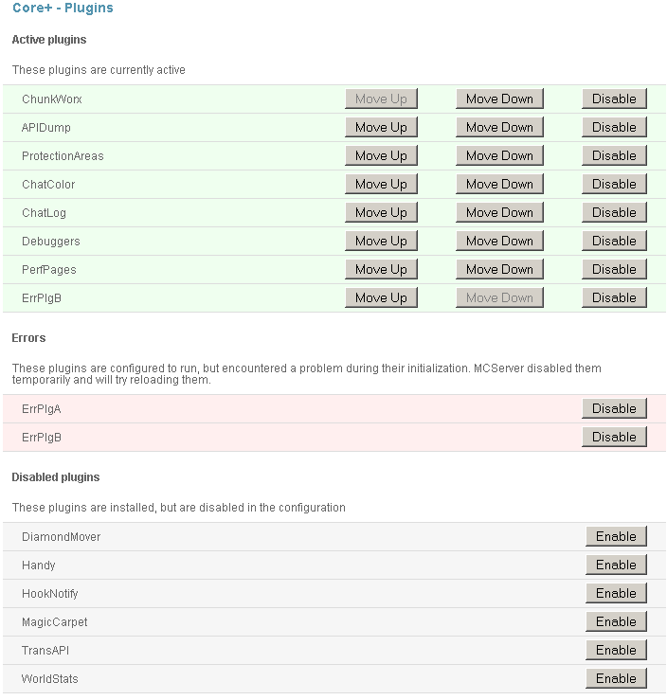Move Debuggers plugin up
Screen dimensions: 667x700
[381, 241]
